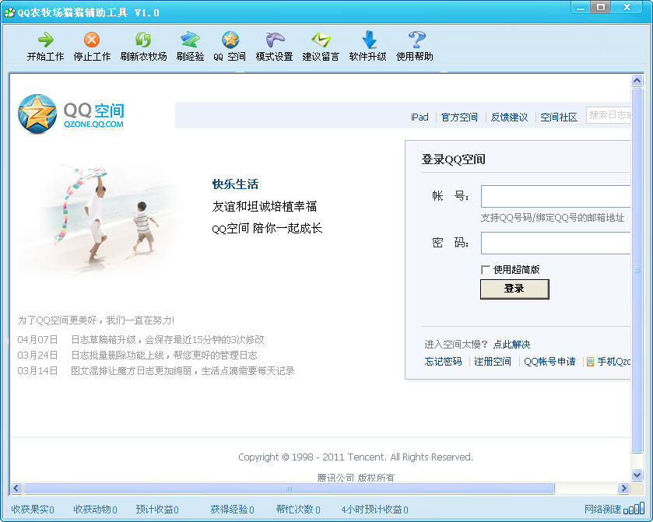Enable the 使用超简版 checkbox
Screen dimensions: 653x522
click(485, 270)
